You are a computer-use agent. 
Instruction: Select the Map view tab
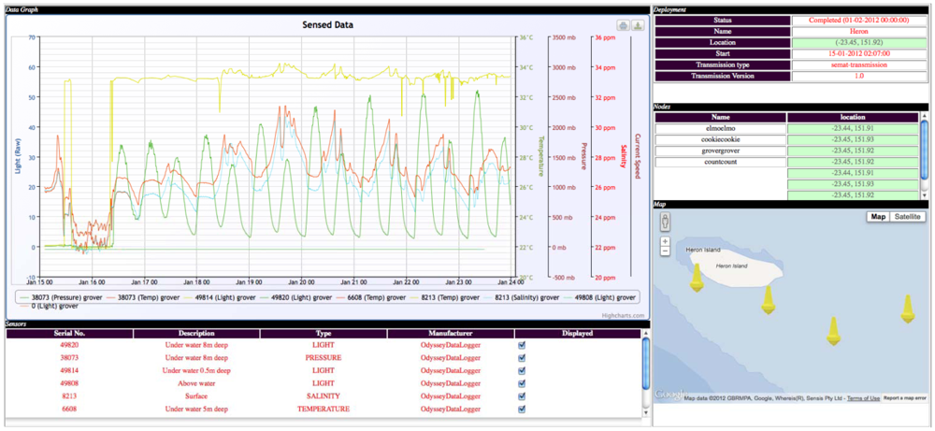[x=878, y=217]
